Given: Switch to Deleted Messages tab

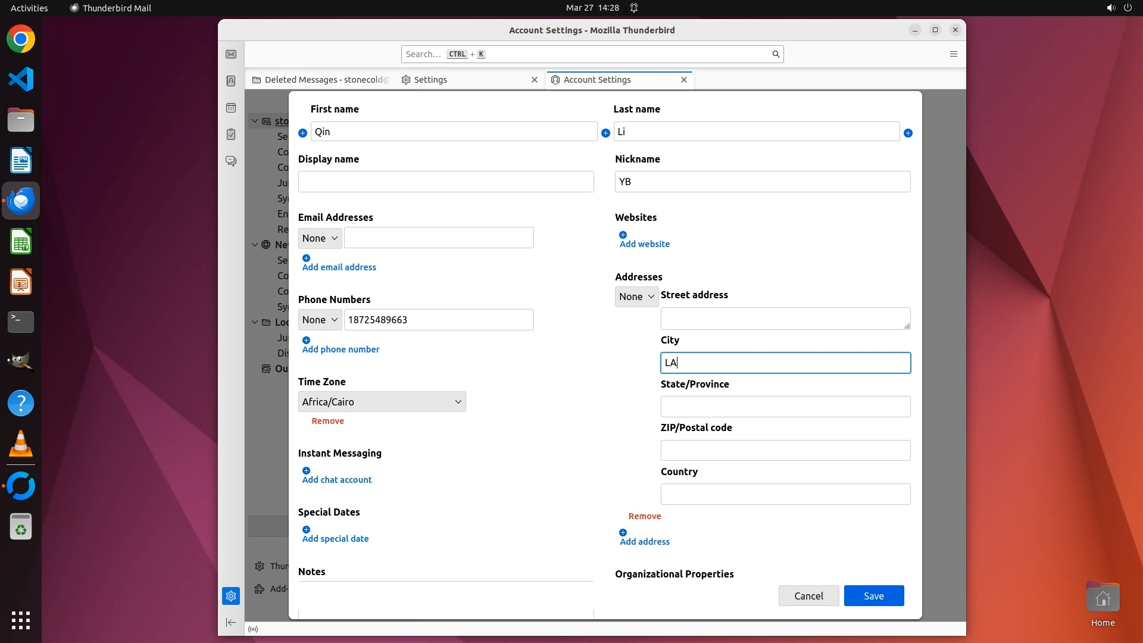Looking at the screenshot, I should (321, 80).
